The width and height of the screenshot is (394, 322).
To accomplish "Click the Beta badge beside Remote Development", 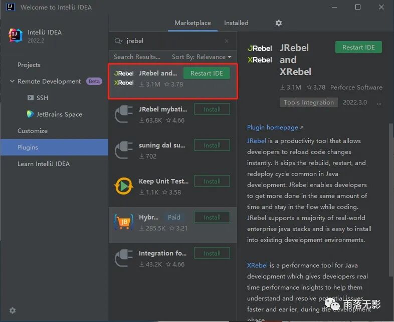I will point(94,81).
